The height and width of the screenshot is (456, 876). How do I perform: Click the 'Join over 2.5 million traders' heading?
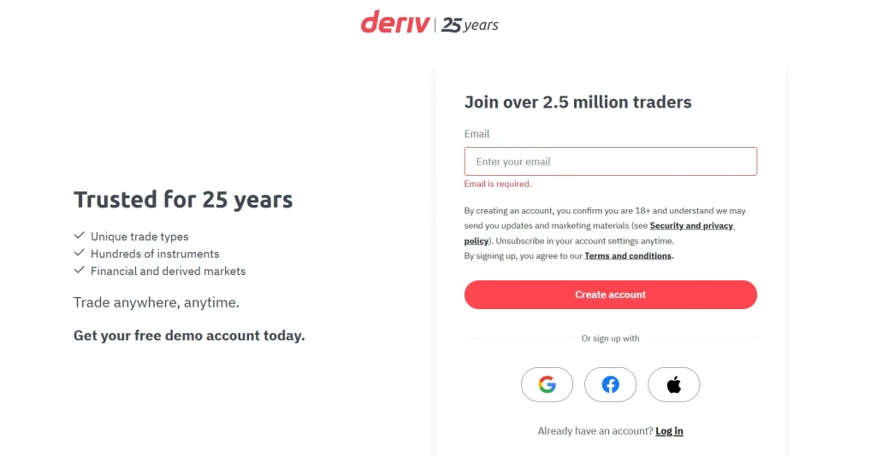pyautogui.click(x=577, y=102)
